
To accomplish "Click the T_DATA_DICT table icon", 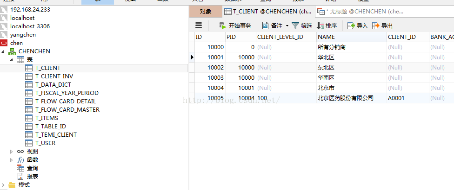I will coord(29,85).
